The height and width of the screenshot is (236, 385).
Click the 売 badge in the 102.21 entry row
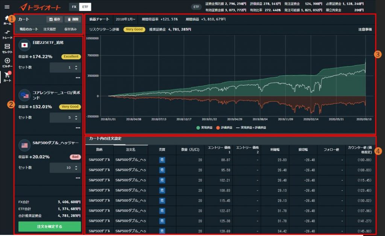pyautogui.click(x=162, y=180)
